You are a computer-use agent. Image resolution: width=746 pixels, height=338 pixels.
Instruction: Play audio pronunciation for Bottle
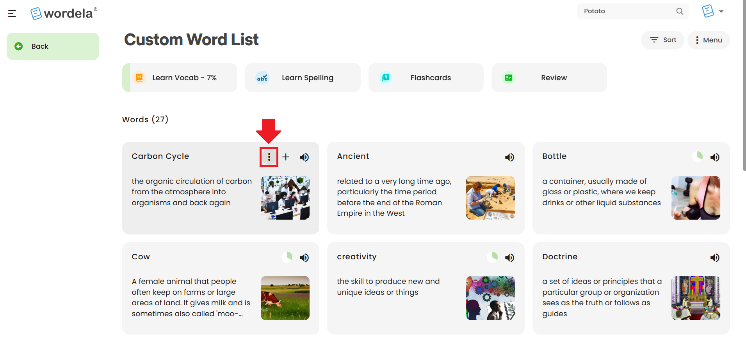pos(715,157)
